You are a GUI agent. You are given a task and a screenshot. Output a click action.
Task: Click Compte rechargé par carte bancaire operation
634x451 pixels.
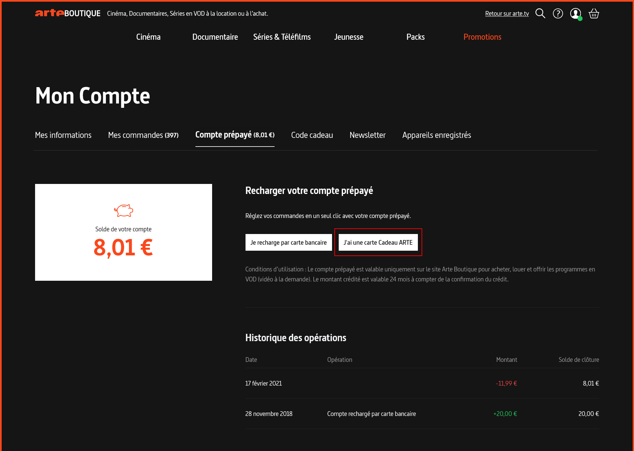click(x=371, y=414)
